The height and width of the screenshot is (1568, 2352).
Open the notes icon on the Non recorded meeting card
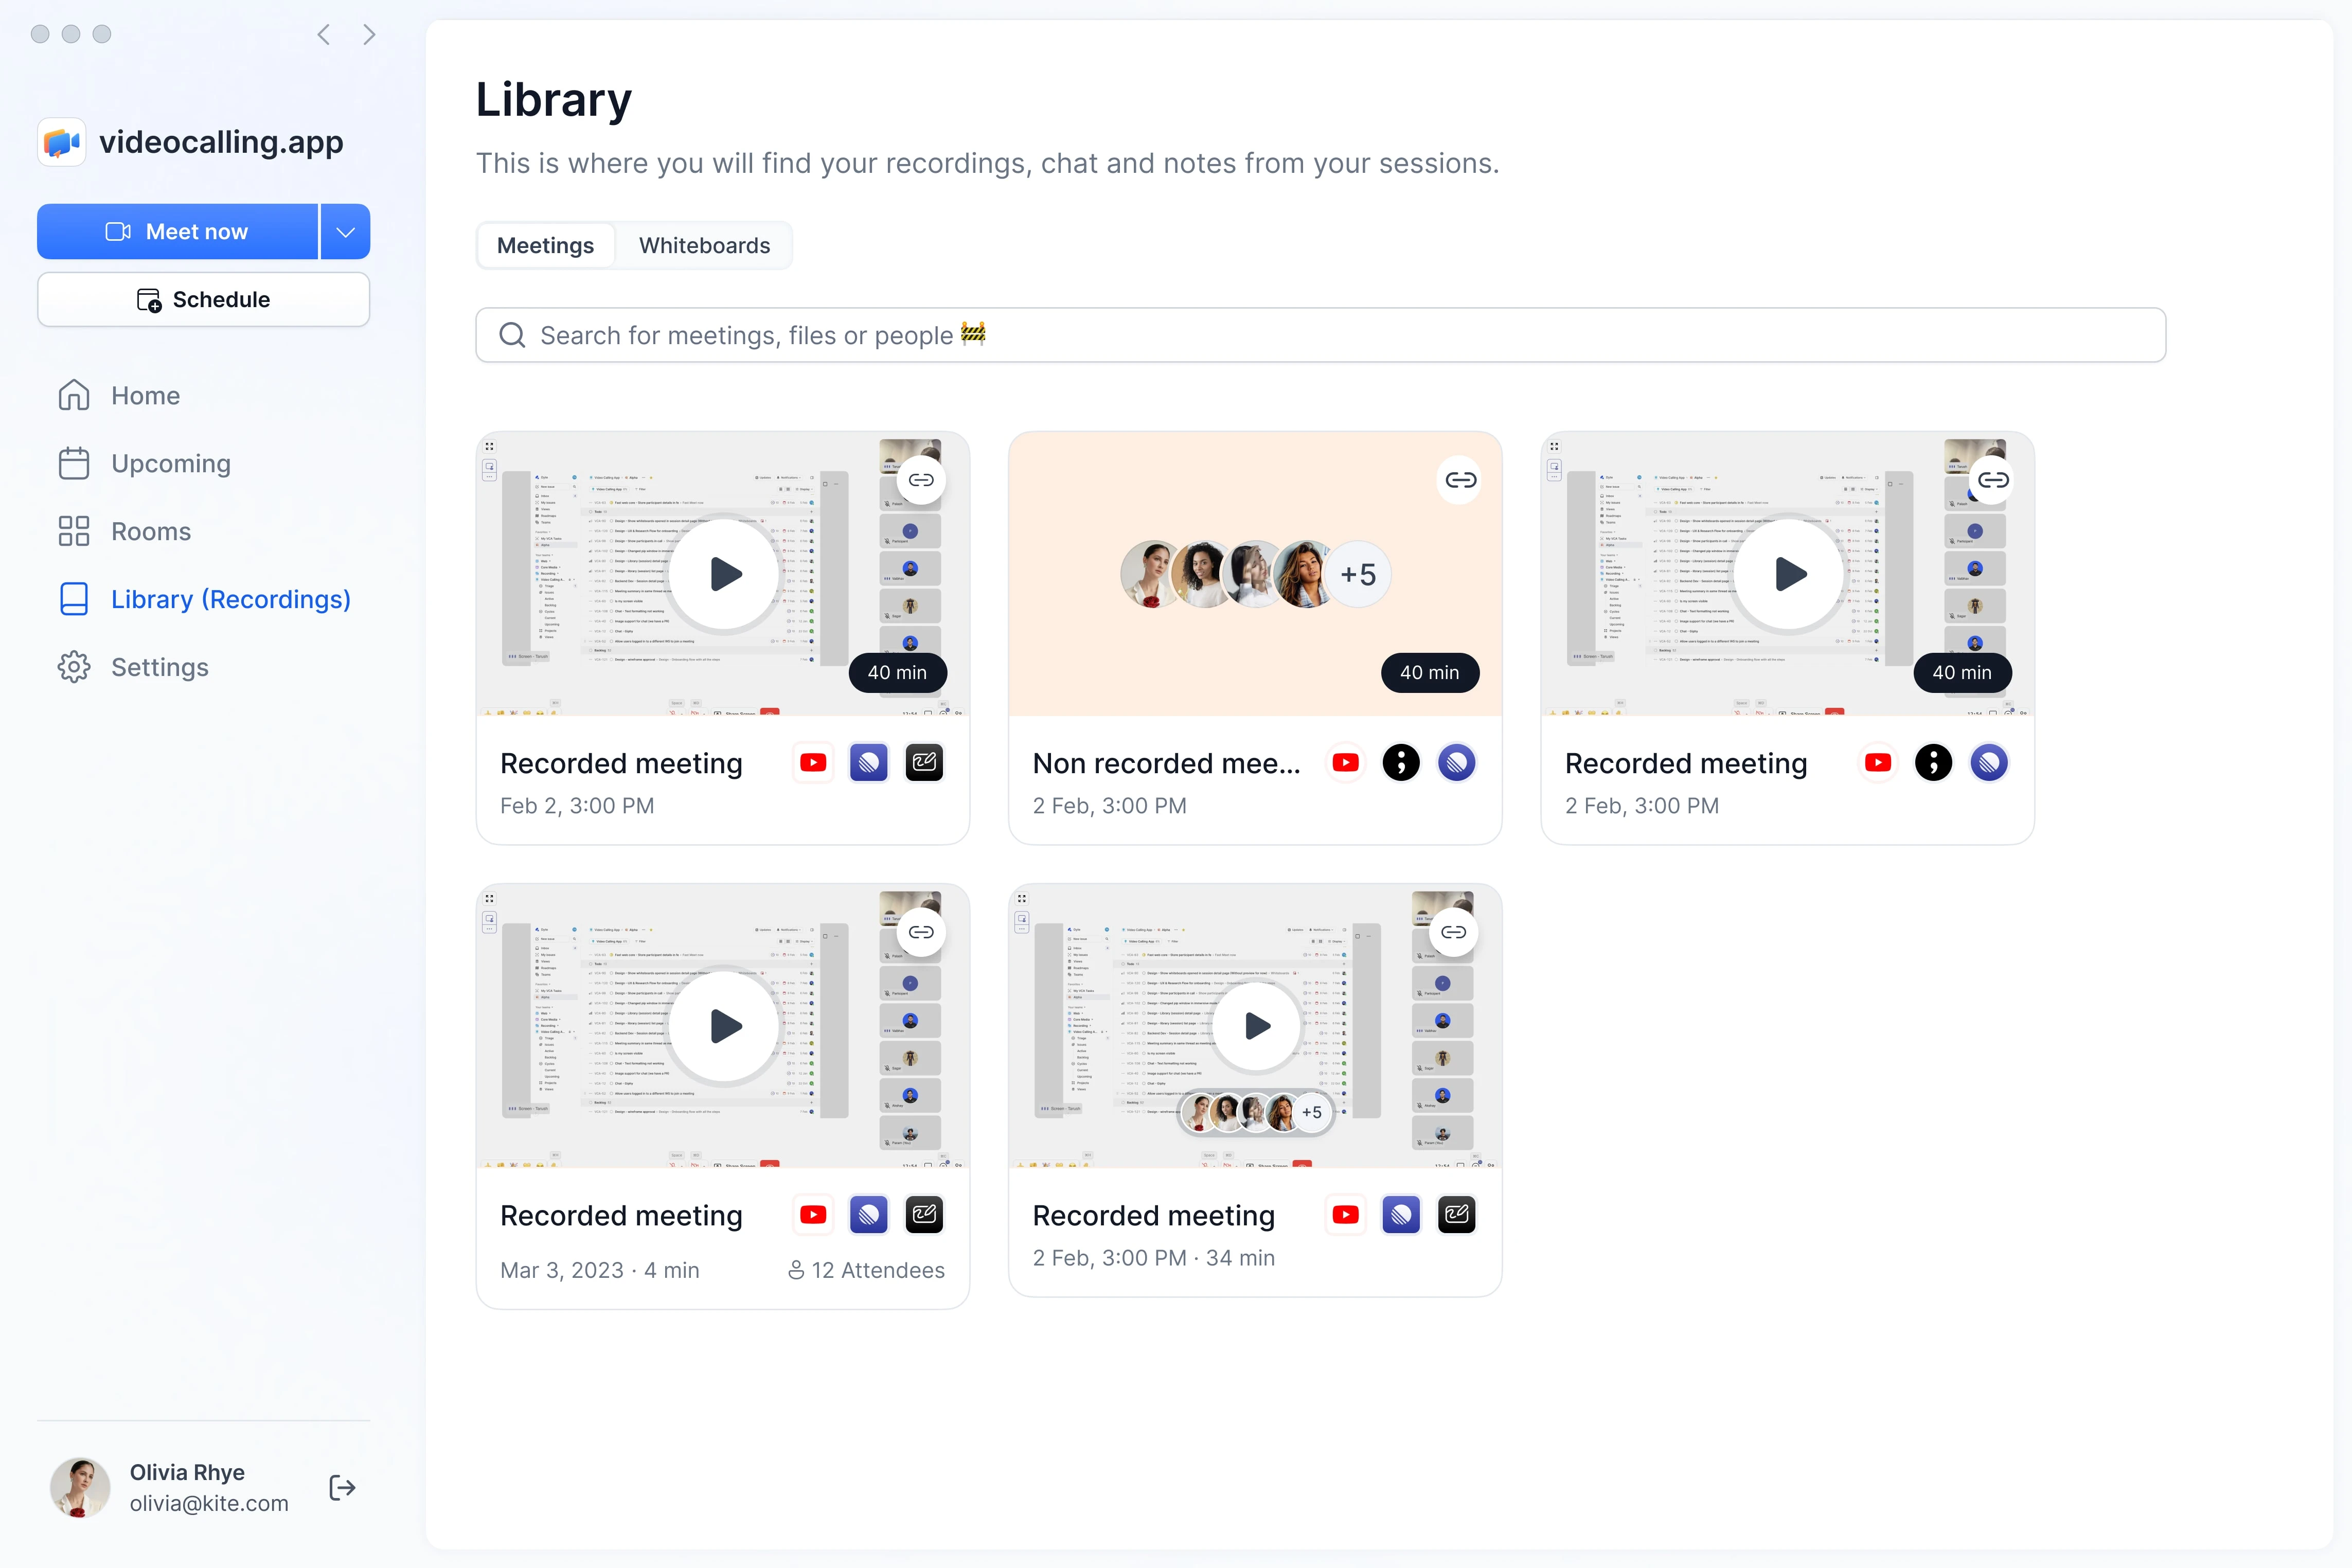(x=1401, y=762)
